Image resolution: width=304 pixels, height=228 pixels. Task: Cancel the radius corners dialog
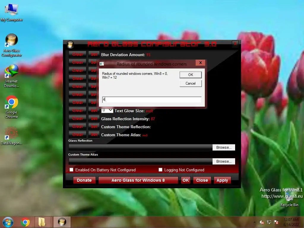[191, 83]
